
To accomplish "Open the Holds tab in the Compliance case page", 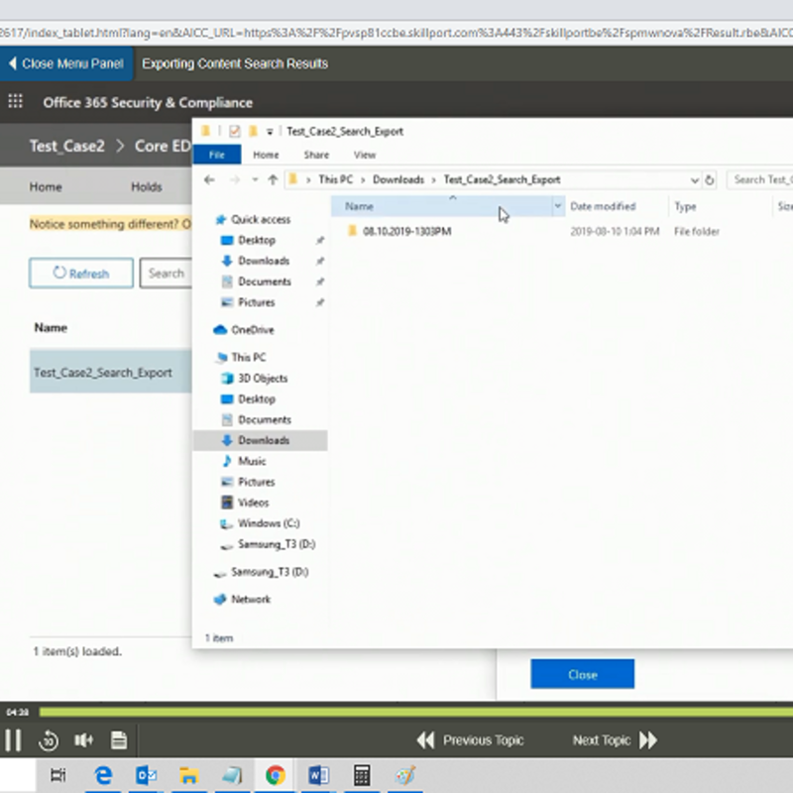I will (x=147, y=186).
